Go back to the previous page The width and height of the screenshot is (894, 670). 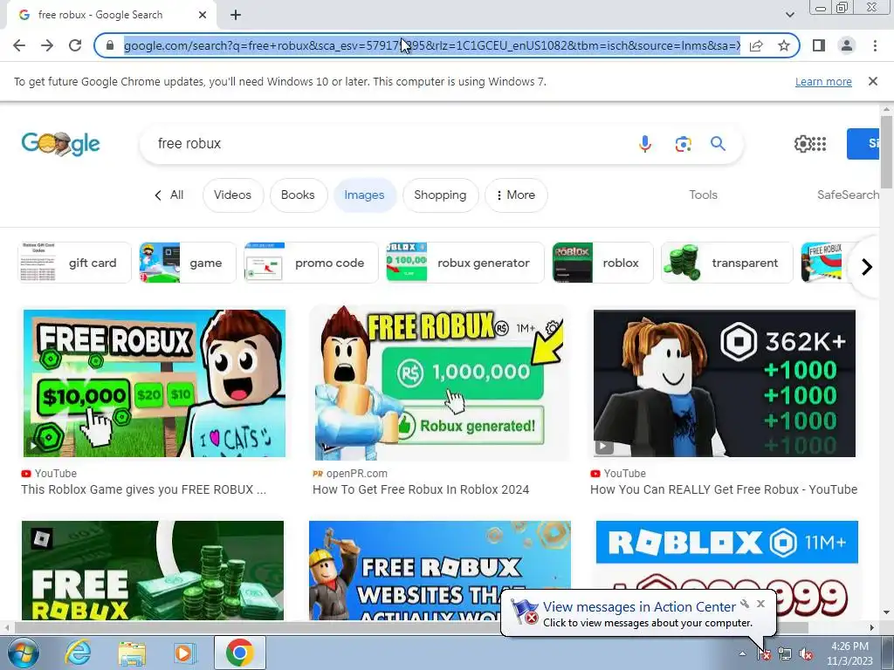click(19, 45)
